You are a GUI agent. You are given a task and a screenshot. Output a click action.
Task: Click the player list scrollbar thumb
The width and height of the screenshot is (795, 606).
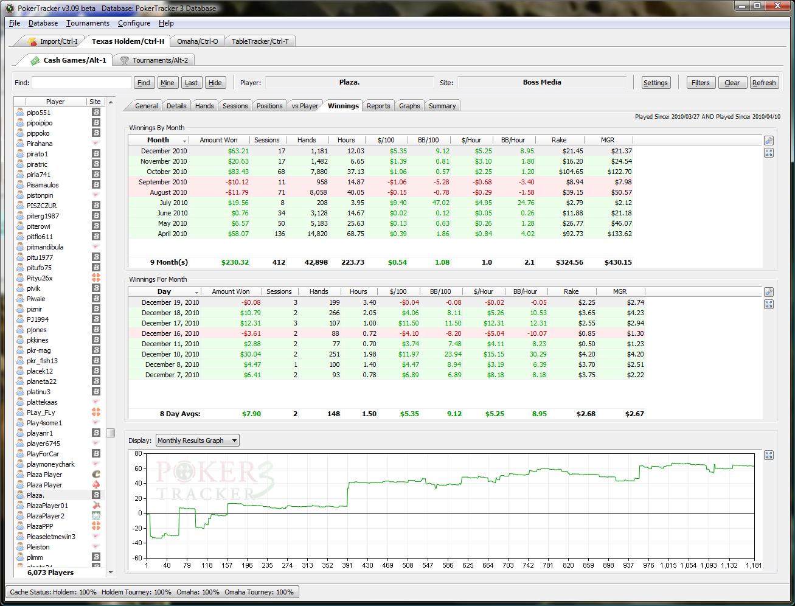point(110,433)
